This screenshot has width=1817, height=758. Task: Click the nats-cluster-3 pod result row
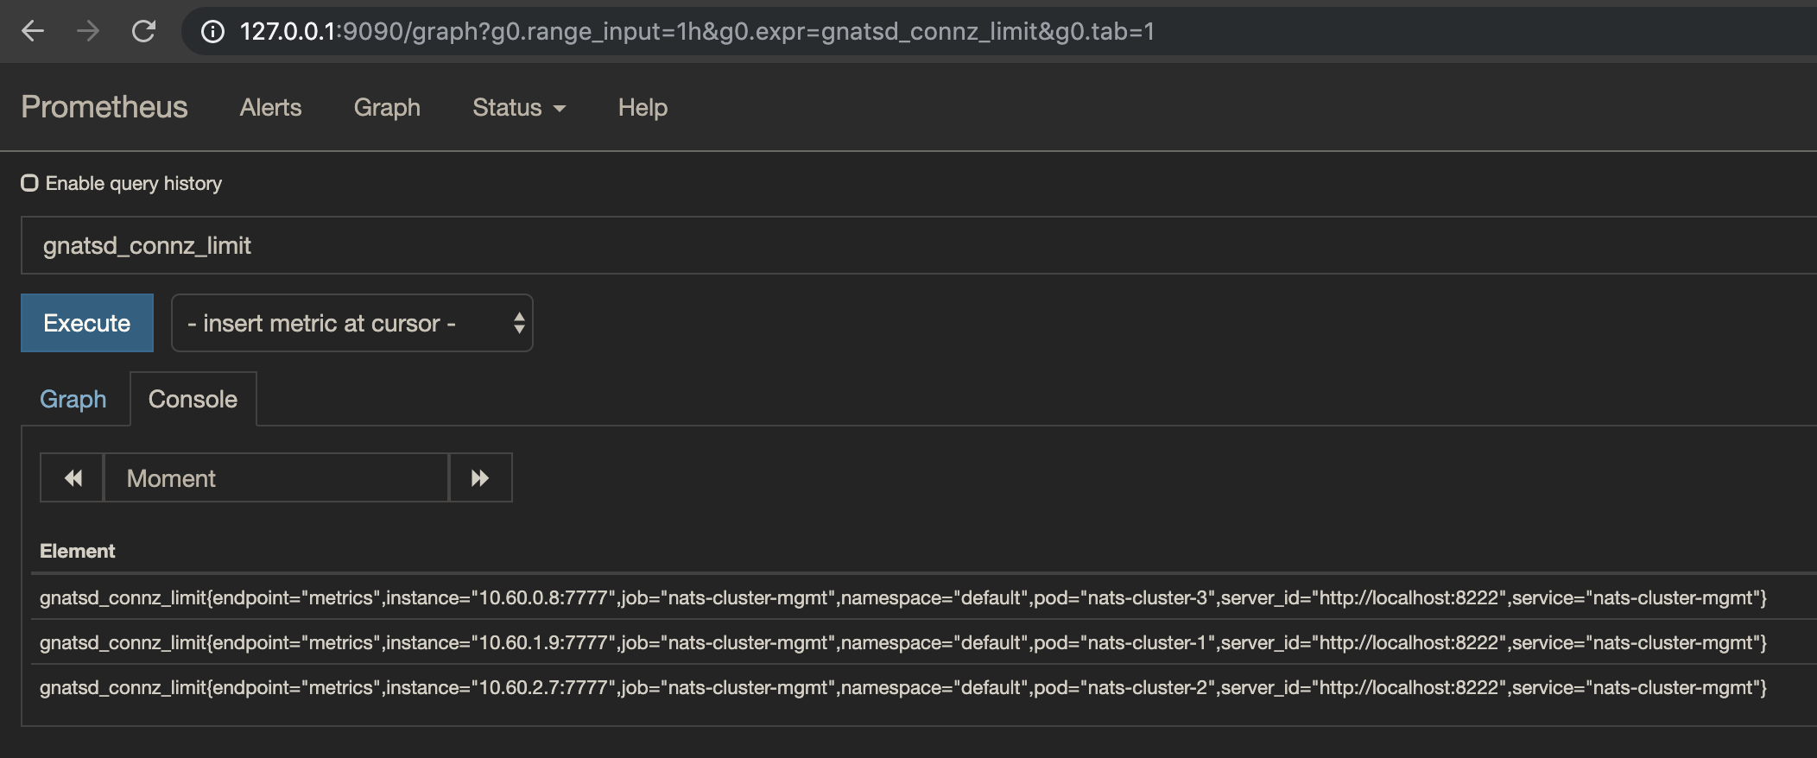(902, 597)
